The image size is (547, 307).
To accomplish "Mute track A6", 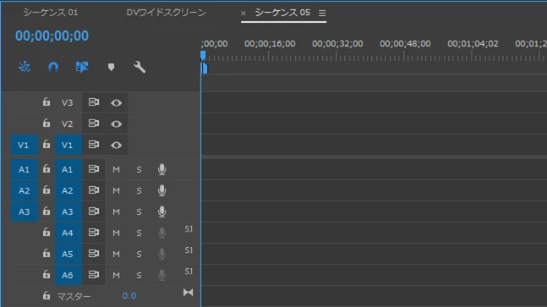I will pos(116,275).
